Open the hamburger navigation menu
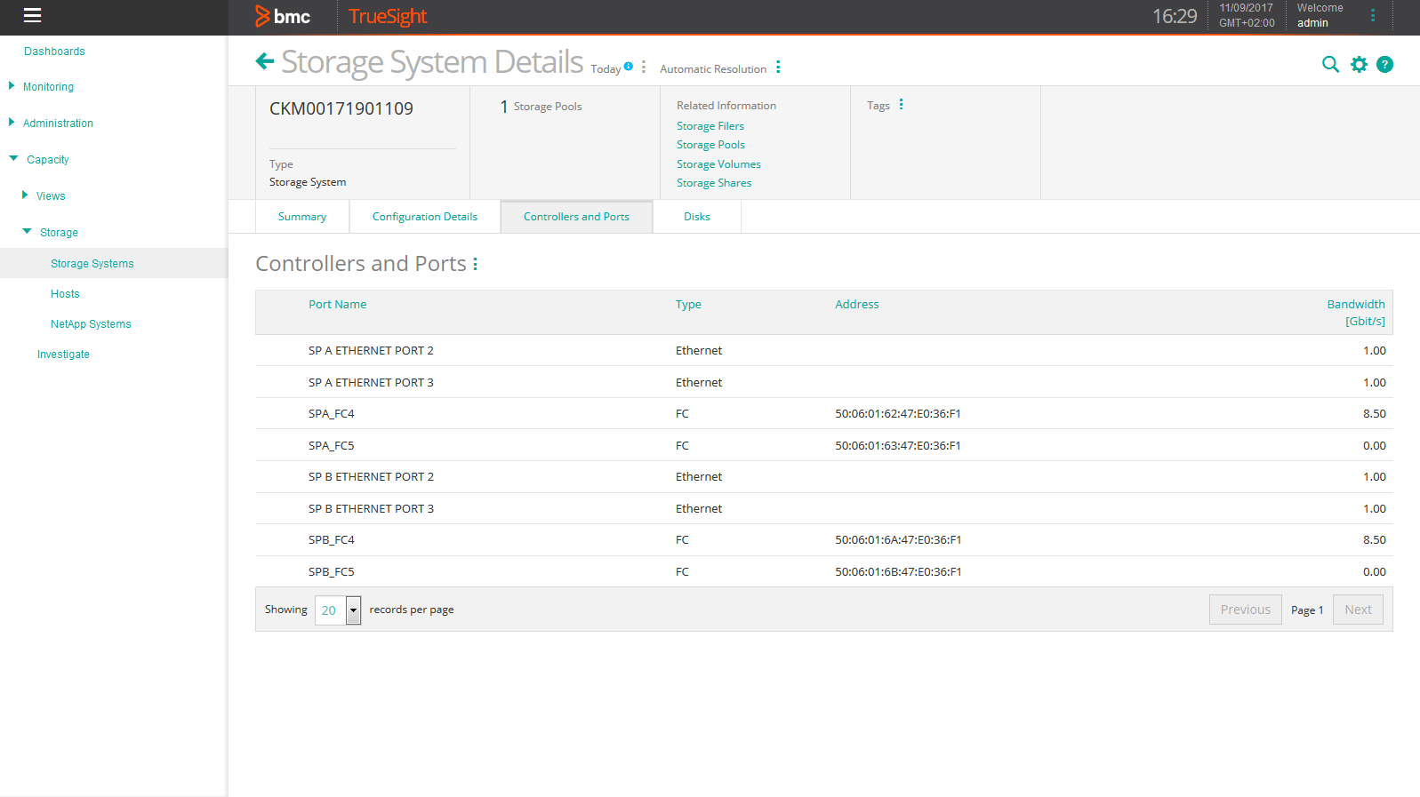 click(x=32, y=15)
